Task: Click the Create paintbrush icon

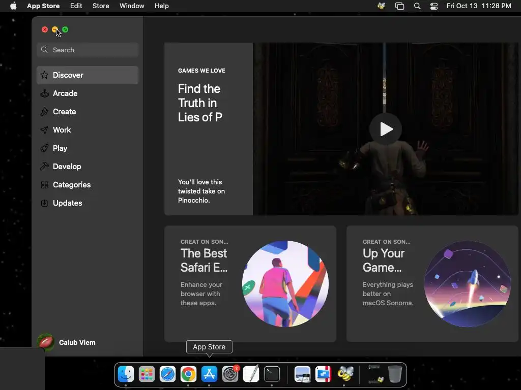Action: click(x=44, y=112)
